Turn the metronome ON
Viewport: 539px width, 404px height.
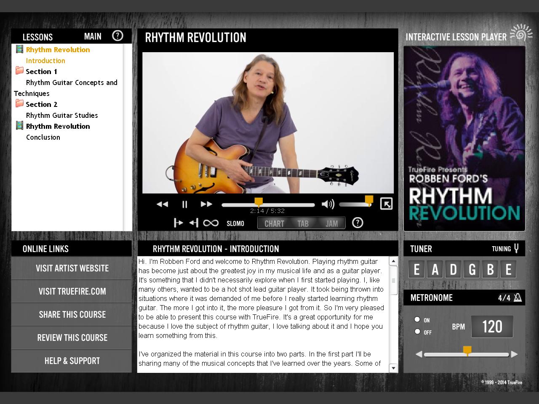pos(417,319)
